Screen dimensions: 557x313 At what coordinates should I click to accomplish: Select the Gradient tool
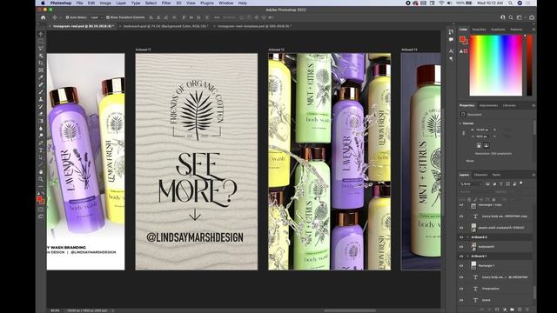[x=41, y=121]
